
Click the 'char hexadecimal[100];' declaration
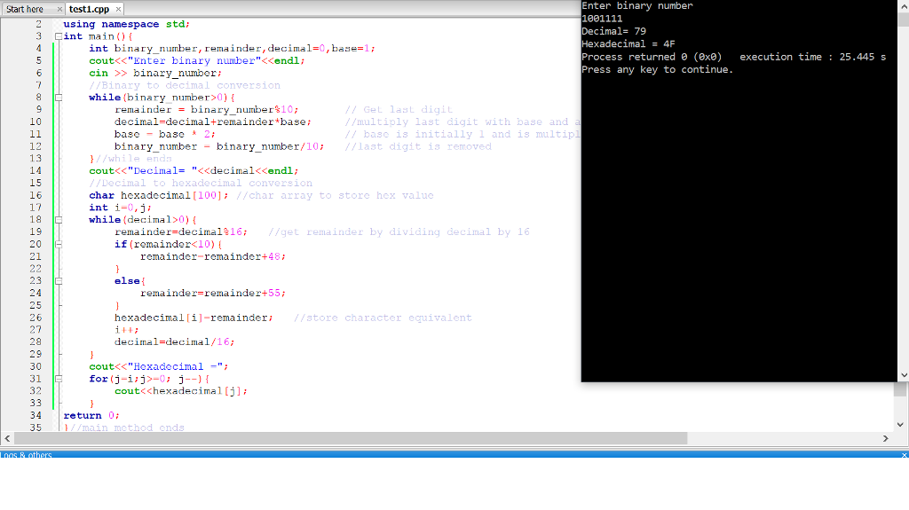pos(159,195)
